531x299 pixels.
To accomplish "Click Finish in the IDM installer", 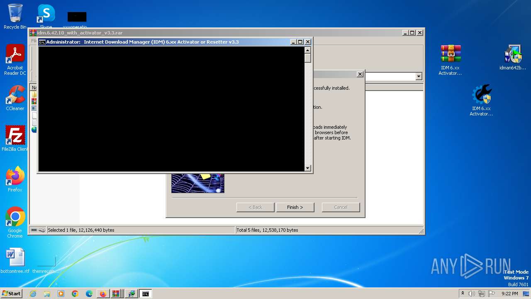I will point(295,207).
